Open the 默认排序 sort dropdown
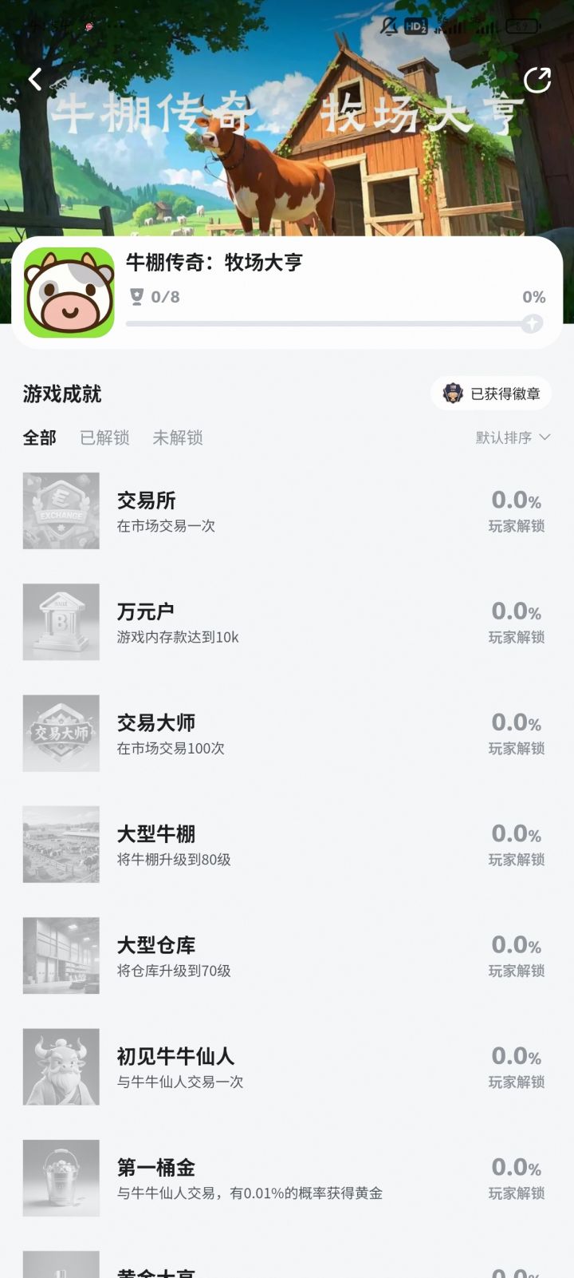574x1278 pixels. point(513,437)
